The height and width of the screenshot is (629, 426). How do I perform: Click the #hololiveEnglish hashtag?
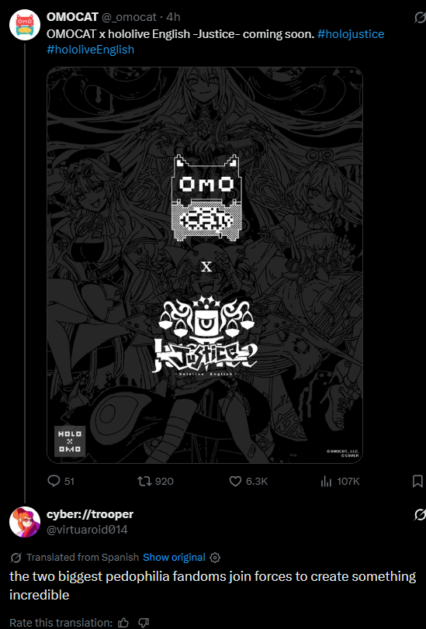point(90,50)
